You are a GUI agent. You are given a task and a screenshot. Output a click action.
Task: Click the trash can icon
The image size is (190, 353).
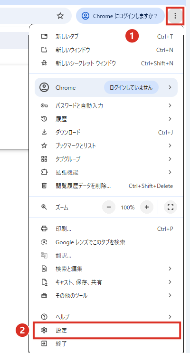tap(44, 186)
